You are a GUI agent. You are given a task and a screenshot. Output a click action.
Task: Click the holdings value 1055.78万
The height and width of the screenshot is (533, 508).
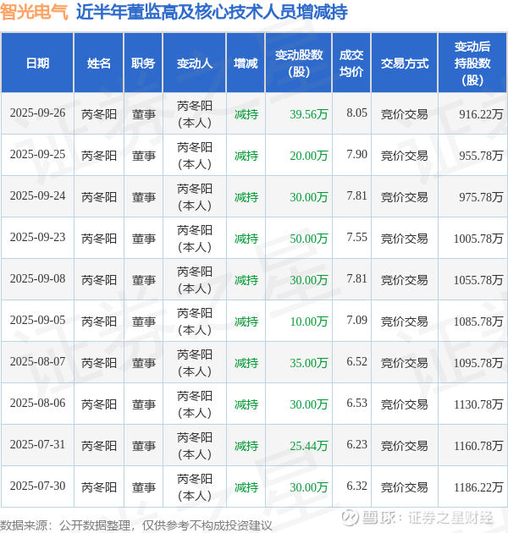[478, 280]
